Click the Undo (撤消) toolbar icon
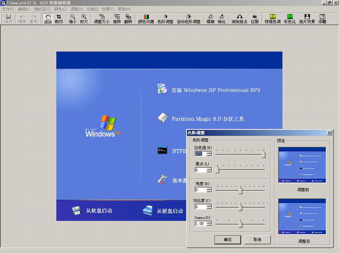The image size is (339, 254). [x=22, y=19]
